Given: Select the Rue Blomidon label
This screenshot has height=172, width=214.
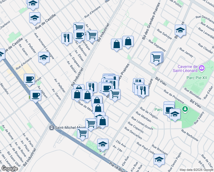Looking at the screenshot, I should click(193, 94).
